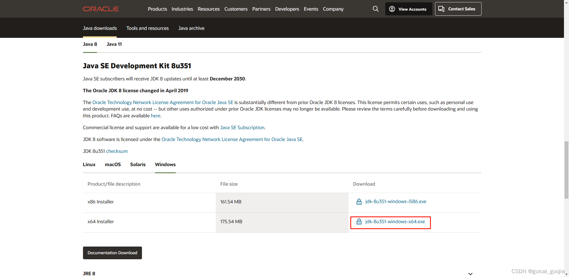The width and height of the screenshot is (569, 277).
Task: Click the user icon in View Accounts
Action: [392, 9]
